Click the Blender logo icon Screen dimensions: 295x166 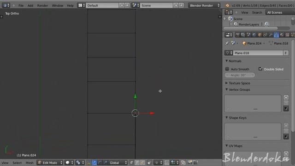[x=227, y=6]
